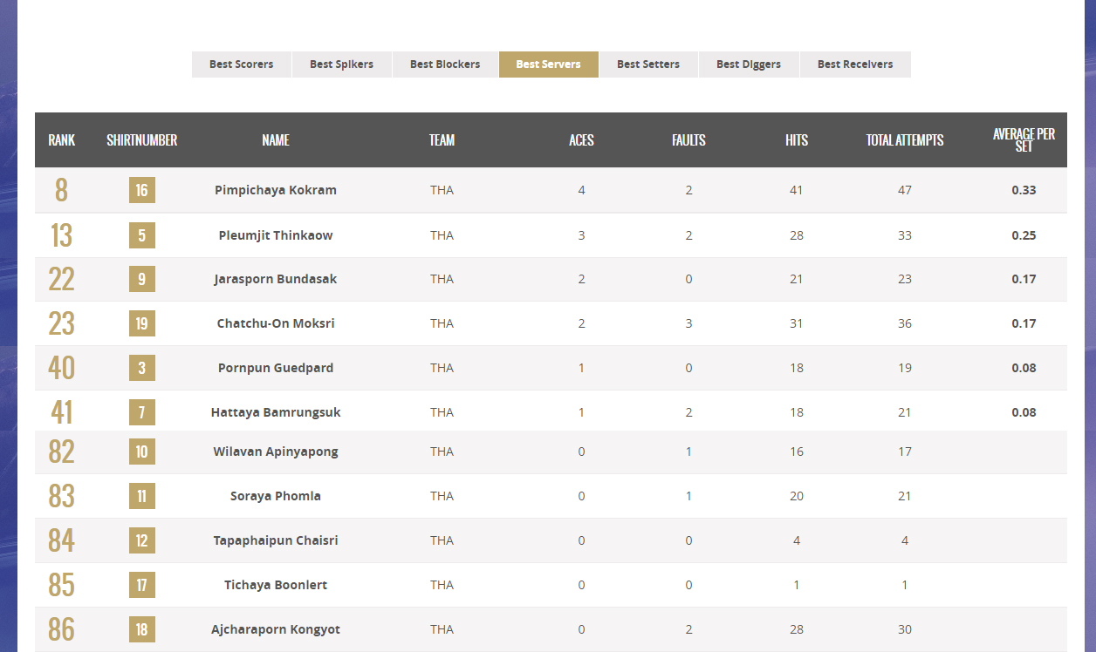
Task: Click the NAME column header
Action: [276, 140]
